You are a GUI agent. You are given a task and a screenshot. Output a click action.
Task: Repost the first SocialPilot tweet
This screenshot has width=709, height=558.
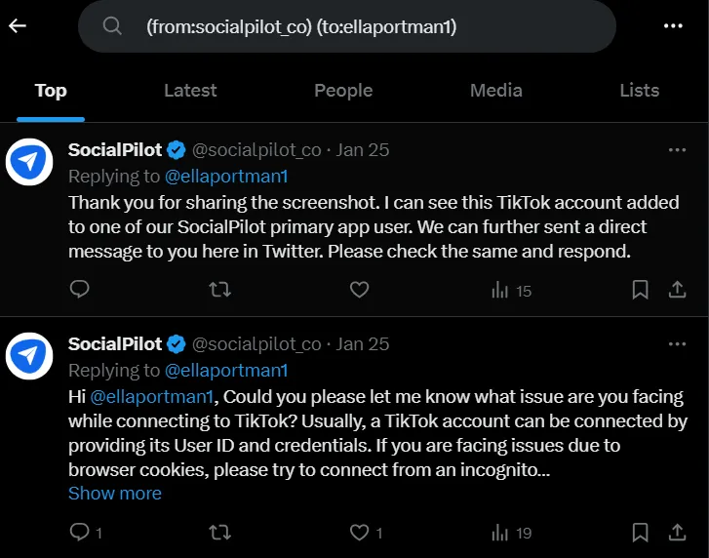pos(220,290)
